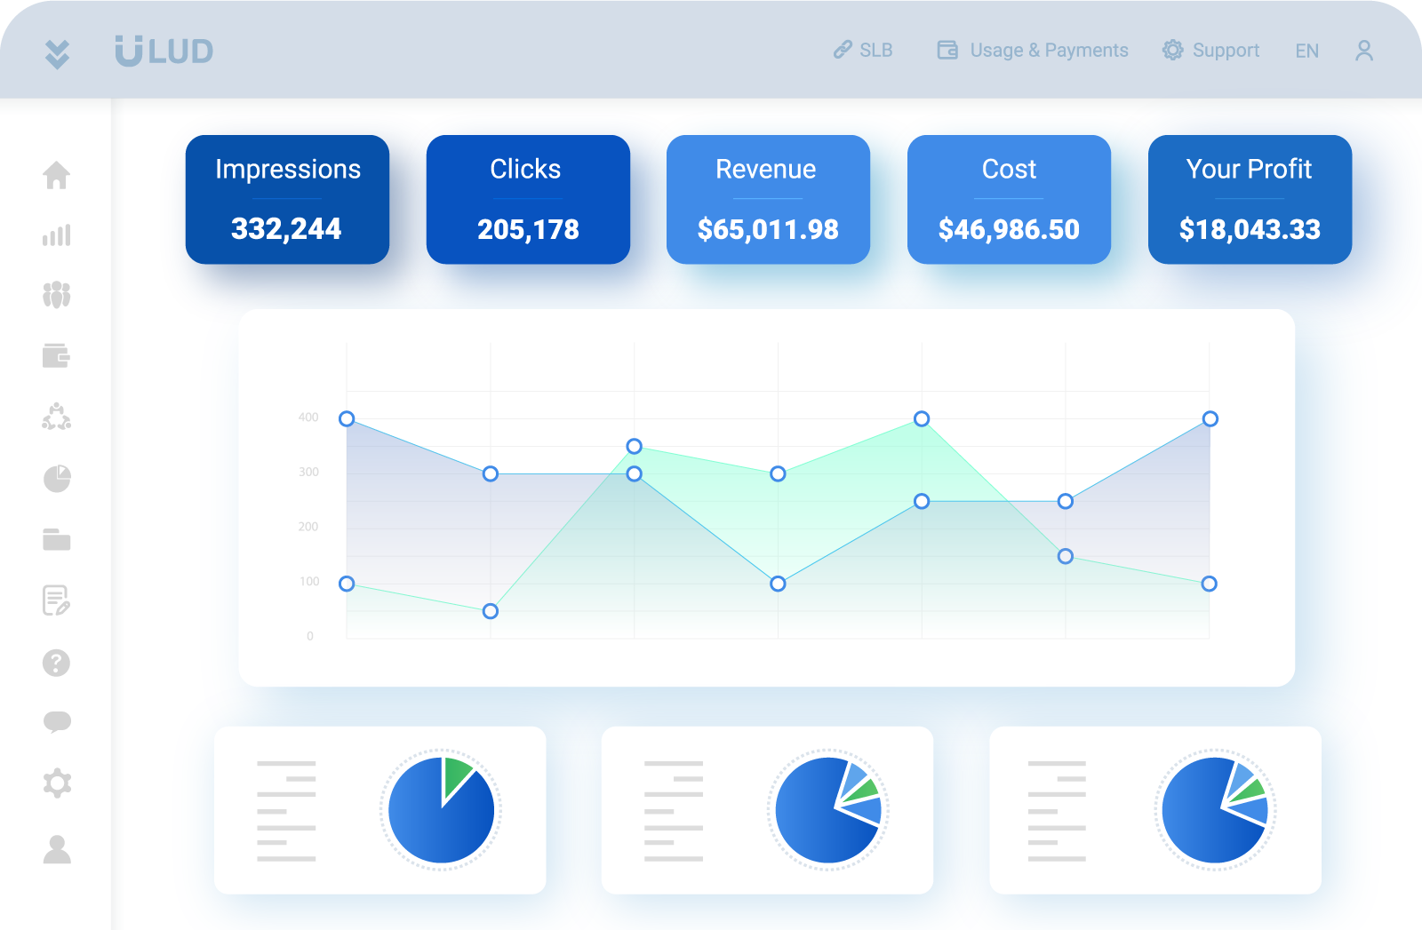Open pie chart reports sidebar icon

pyautogui.click(x=57, y=478)
